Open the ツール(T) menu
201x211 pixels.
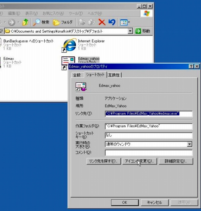76,13
